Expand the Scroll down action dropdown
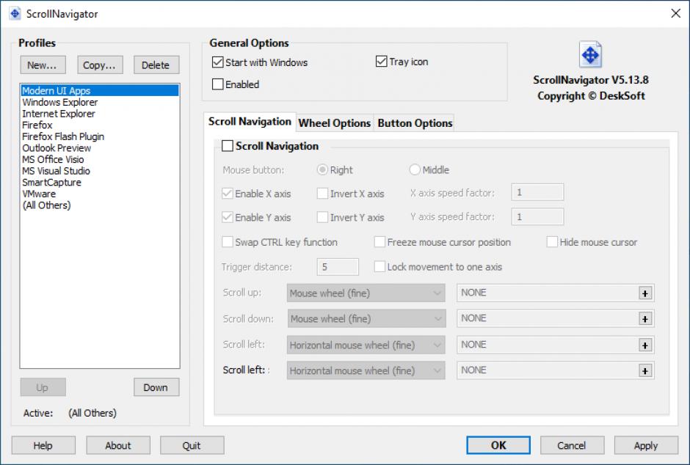 click(x=366, y=319)
